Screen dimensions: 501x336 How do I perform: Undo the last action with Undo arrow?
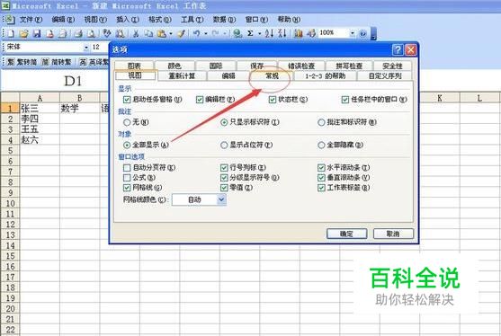(196, 33)
